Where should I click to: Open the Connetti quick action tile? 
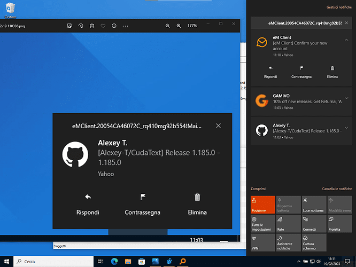pos(314,224)
